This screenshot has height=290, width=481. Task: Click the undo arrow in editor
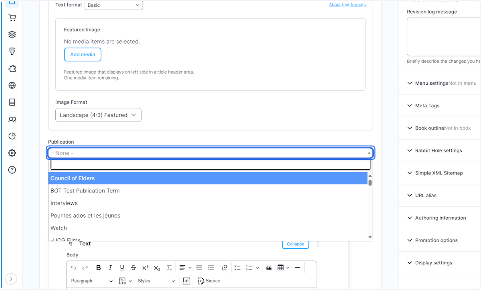(x=73, y=268)
